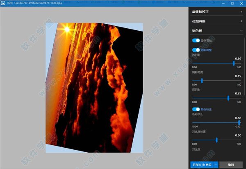Turn off the 颜色校正 switch
246x169 pixels.
tap(196, 109)
